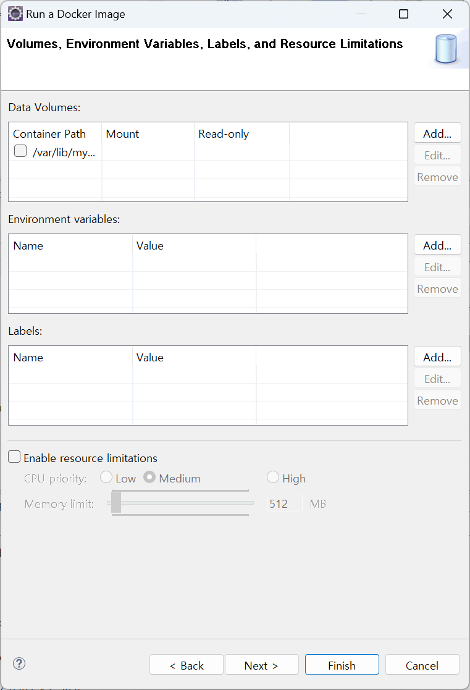This screenshot has height=690, width=470.
Task: Go Back to previous wizard page
Action: click(x=187, y=665)
